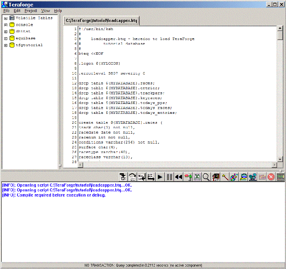Expand the console tree node
The height and width of the screenshot is (269, 286).
(6, 25)
